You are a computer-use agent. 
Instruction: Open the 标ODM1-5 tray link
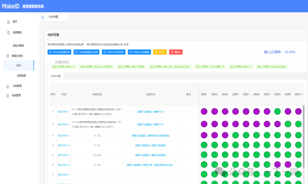click(64, 155)
